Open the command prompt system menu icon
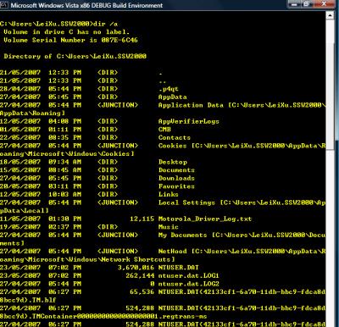This screenshot has width=339, height=327. [3, 5]
